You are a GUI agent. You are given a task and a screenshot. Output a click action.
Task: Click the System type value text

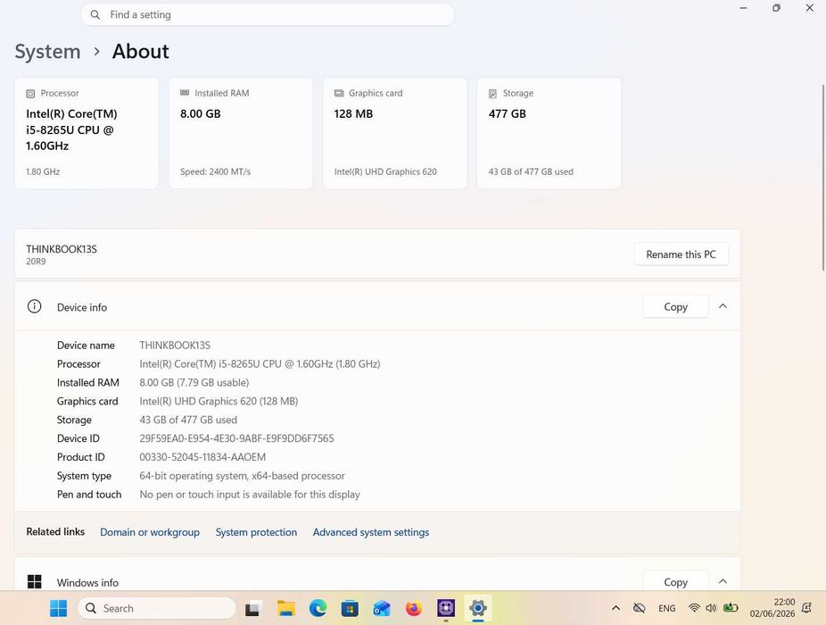click(242, 476)
